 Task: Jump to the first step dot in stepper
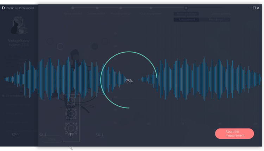pos(73,8)
